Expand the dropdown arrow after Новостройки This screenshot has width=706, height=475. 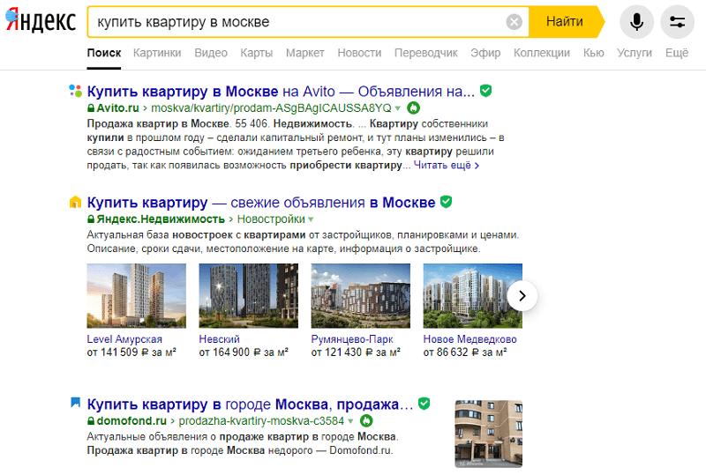tap(311, 219)
